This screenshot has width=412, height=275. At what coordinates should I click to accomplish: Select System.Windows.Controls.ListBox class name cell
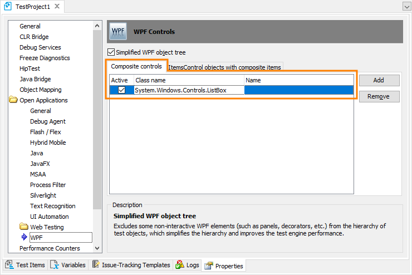[189, 90]
